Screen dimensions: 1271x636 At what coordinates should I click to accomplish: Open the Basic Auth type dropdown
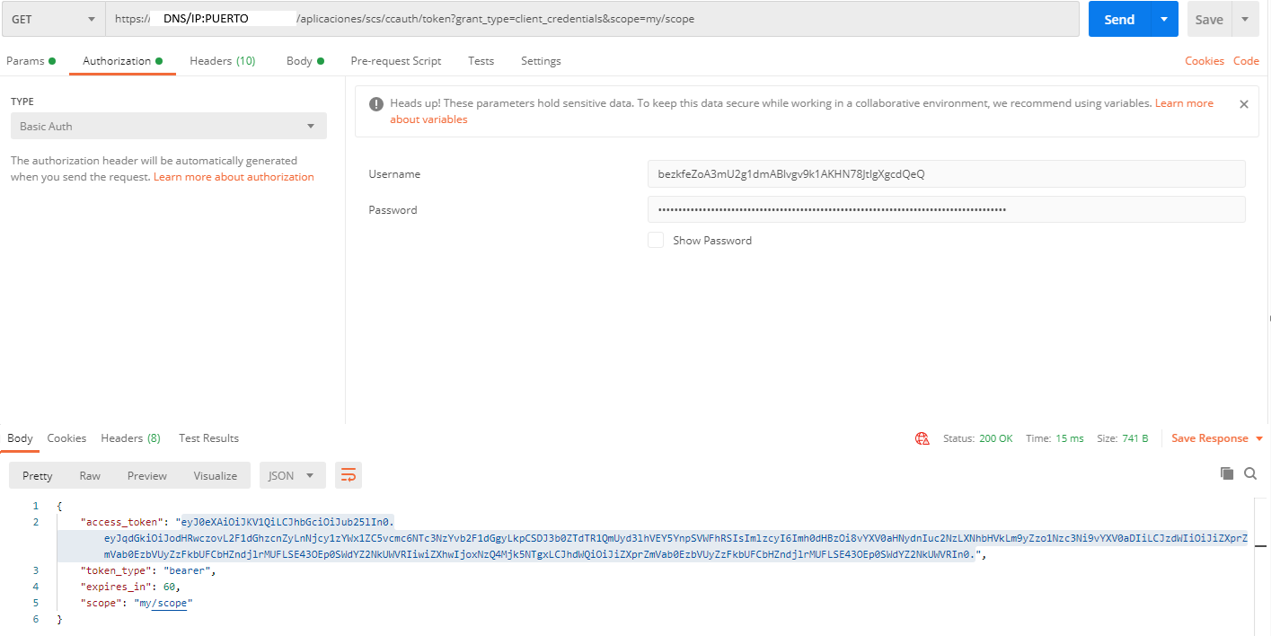click(168, 127)
